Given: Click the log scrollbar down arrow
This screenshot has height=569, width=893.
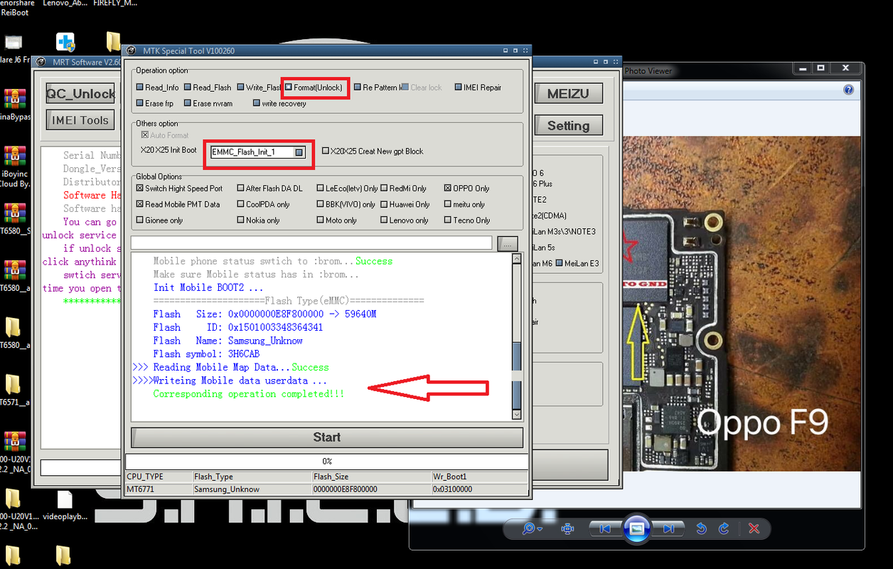Looking at the screenshot, I should (517, 414).
